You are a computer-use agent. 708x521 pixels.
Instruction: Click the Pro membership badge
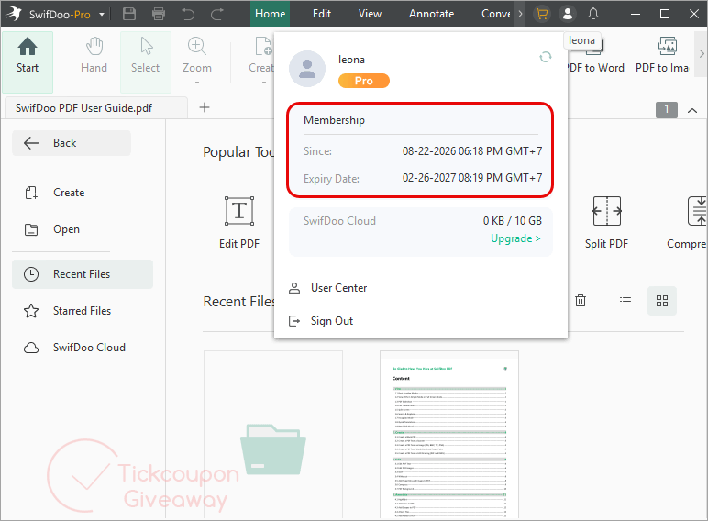pyautogui.click(x=363, y=81)
